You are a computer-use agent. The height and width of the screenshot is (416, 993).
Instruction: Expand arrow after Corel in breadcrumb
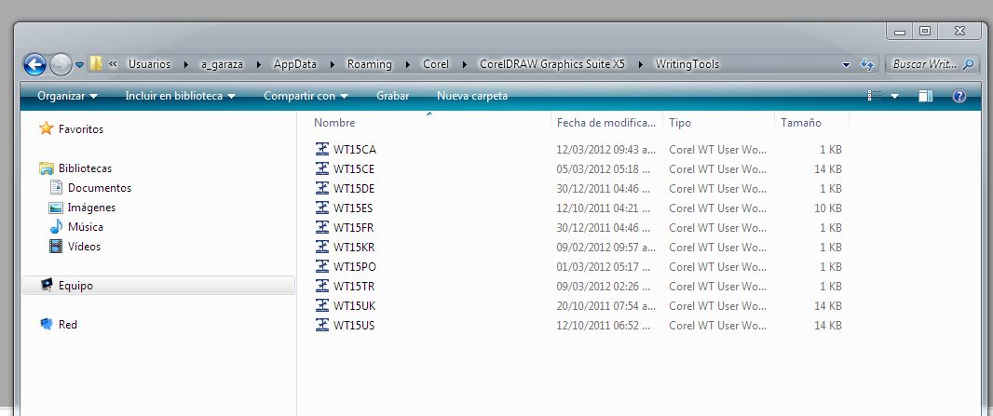[x=464, y=64]
